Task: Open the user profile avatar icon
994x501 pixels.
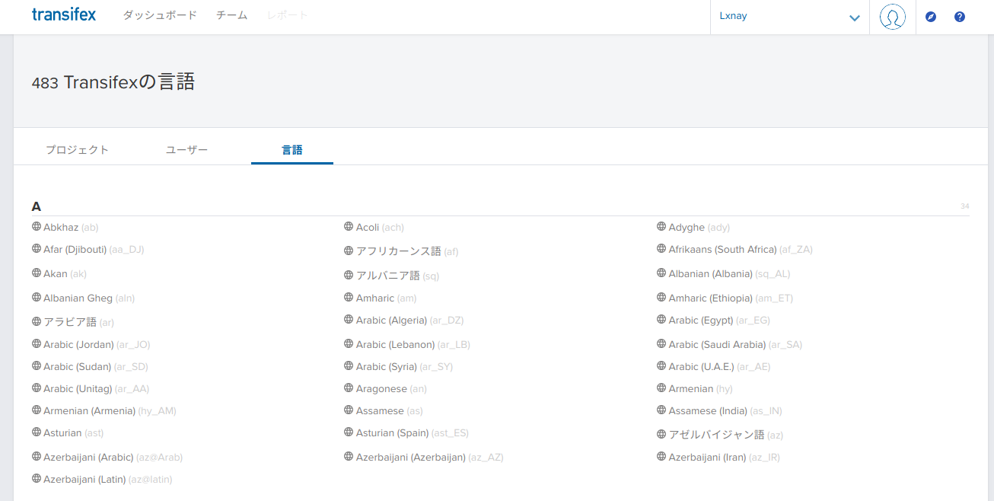Action: point(892,17)
